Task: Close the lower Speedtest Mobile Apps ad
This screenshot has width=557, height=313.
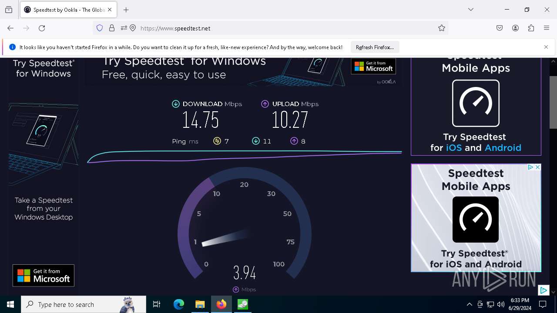Action: 537,167
